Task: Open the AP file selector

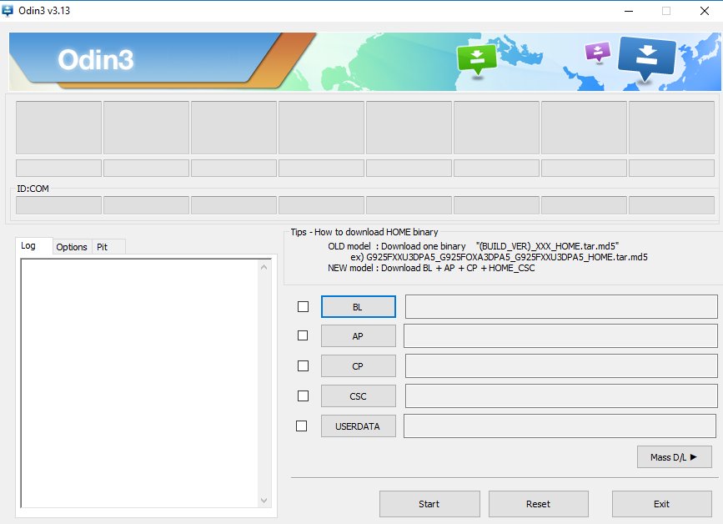Action: point(358,335)
